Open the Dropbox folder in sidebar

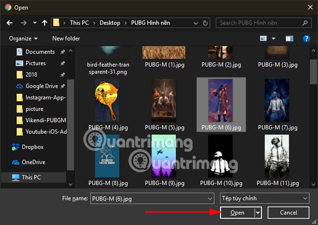(x=32, y=147)
